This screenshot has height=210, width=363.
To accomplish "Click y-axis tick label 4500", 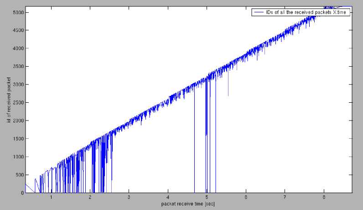I will click(x=18, y=31).
